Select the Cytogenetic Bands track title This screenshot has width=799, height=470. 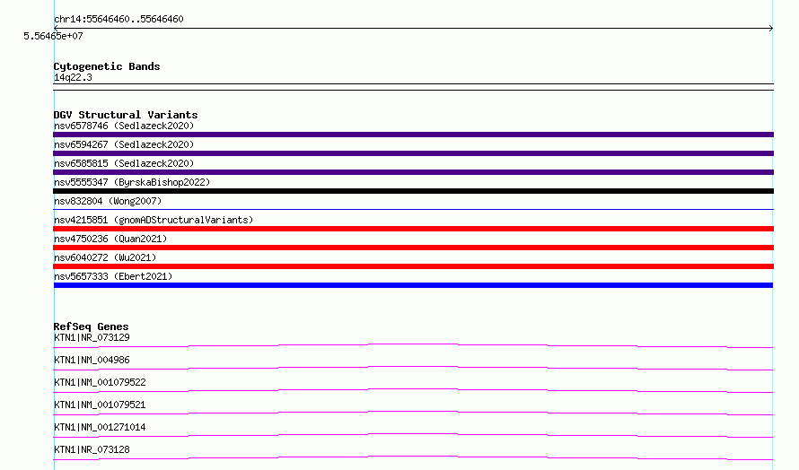107,66
